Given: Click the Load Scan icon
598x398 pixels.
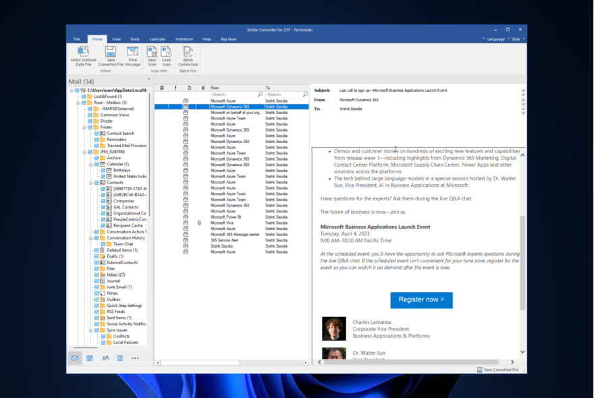Looking at the screenshot, I should coord(166,51).
